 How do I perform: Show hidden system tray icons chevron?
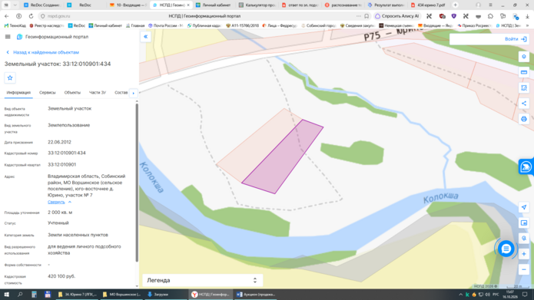pos(460,295)
